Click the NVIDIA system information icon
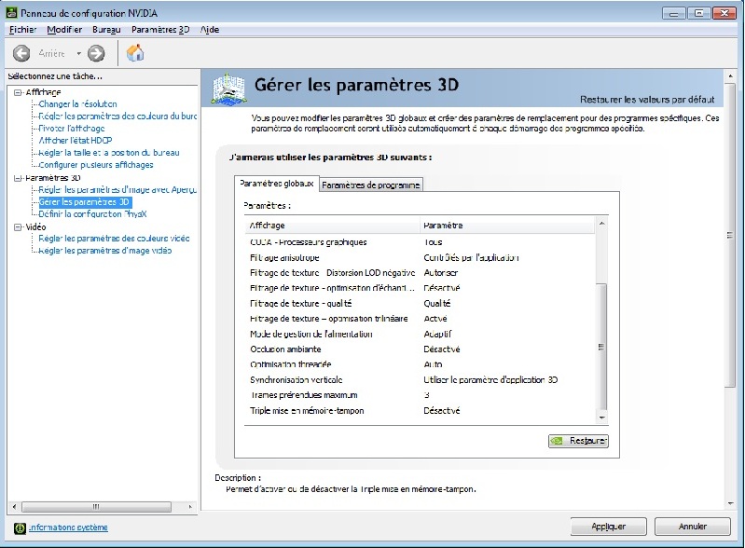Image resolution: width=745 pixels, height=548 pixels. 20,527
